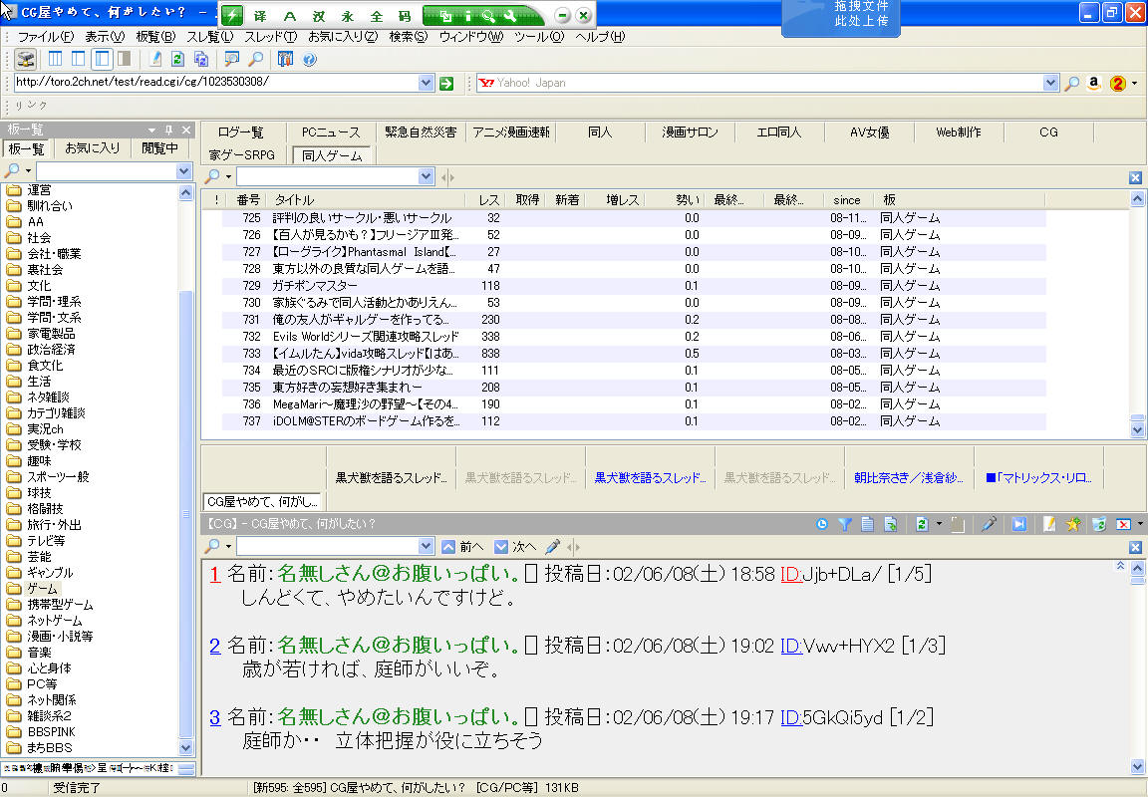
Task: Sort threads by the 勢い column header
Action: [x=677, y=200]
